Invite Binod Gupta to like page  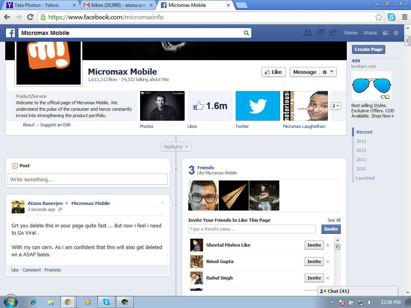coord(314,261)
